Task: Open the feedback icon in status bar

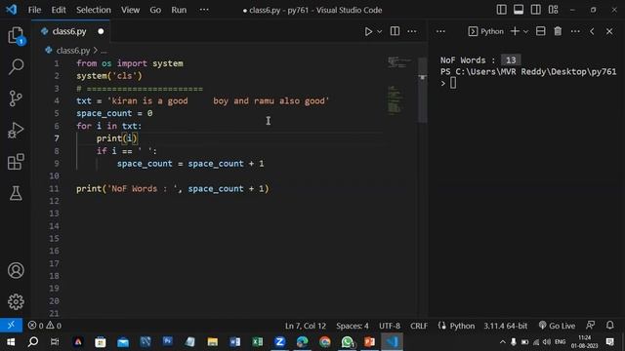Action: point(590,325)
